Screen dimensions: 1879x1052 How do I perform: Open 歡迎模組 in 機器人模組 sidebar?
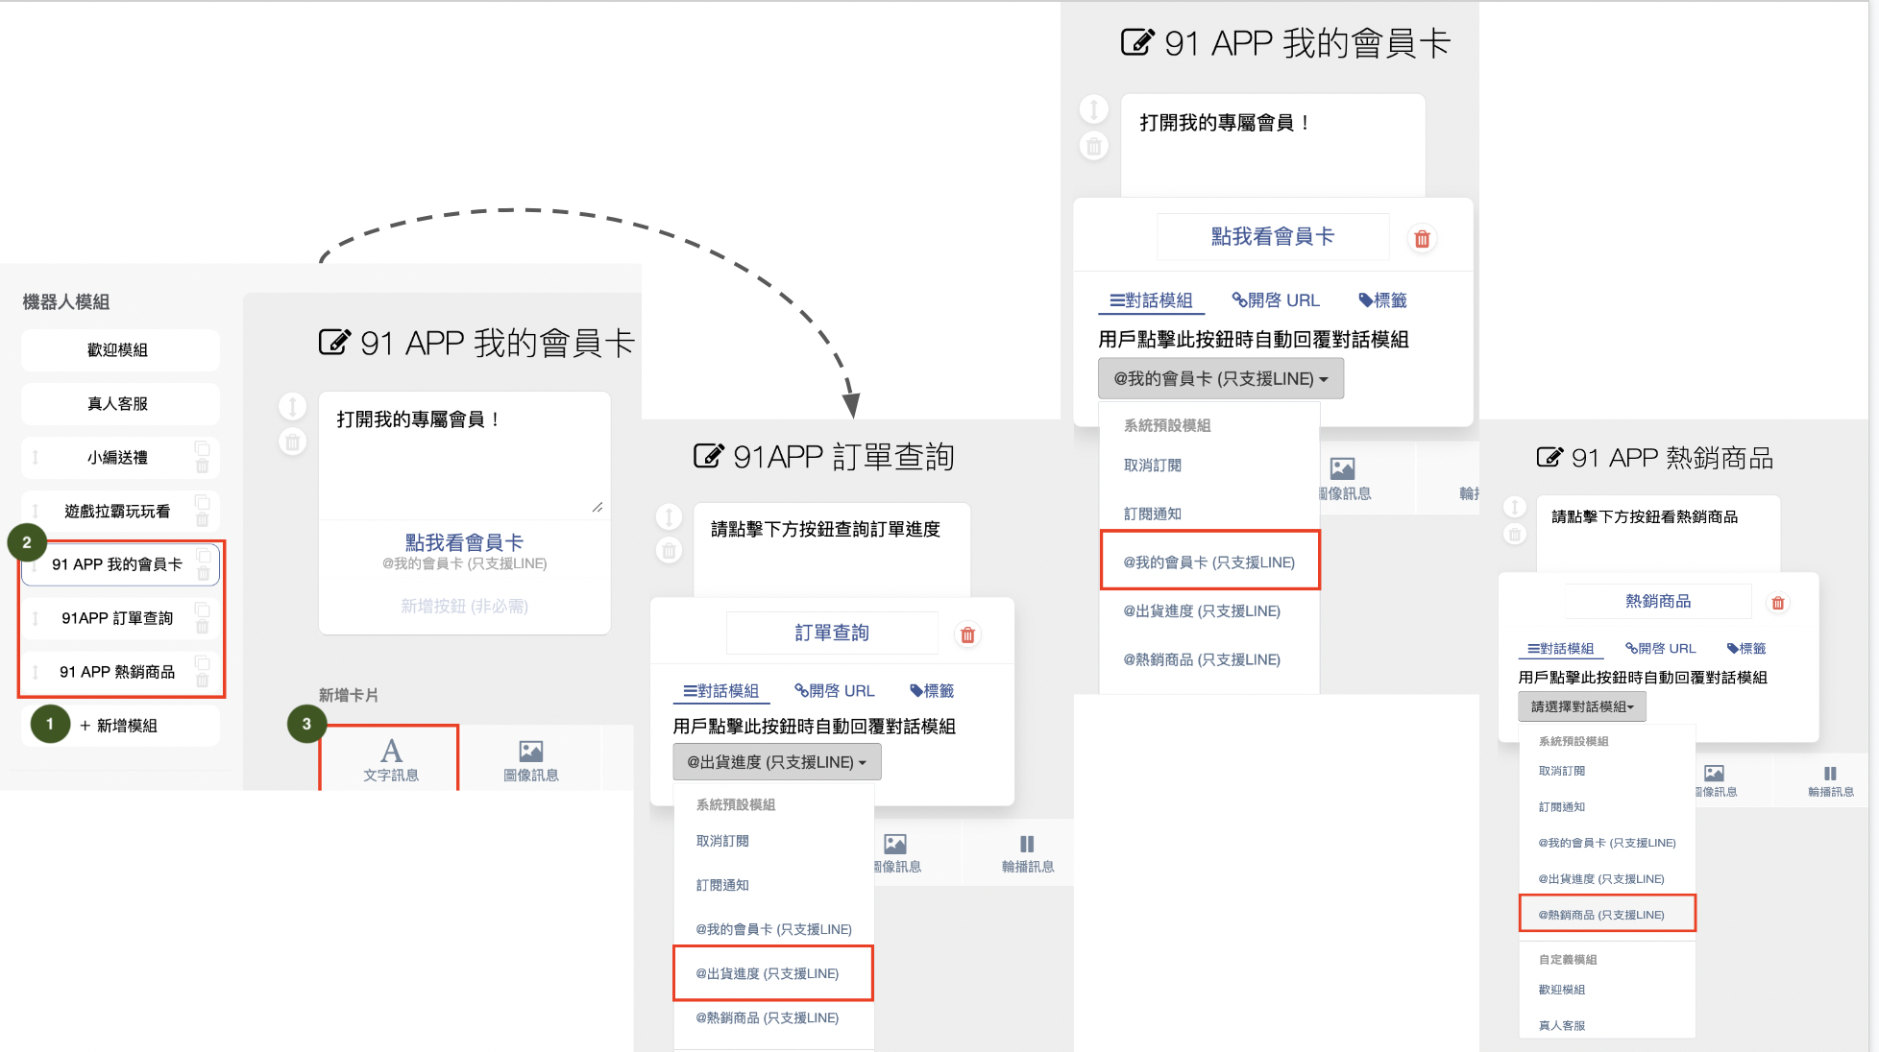[120, 350]
